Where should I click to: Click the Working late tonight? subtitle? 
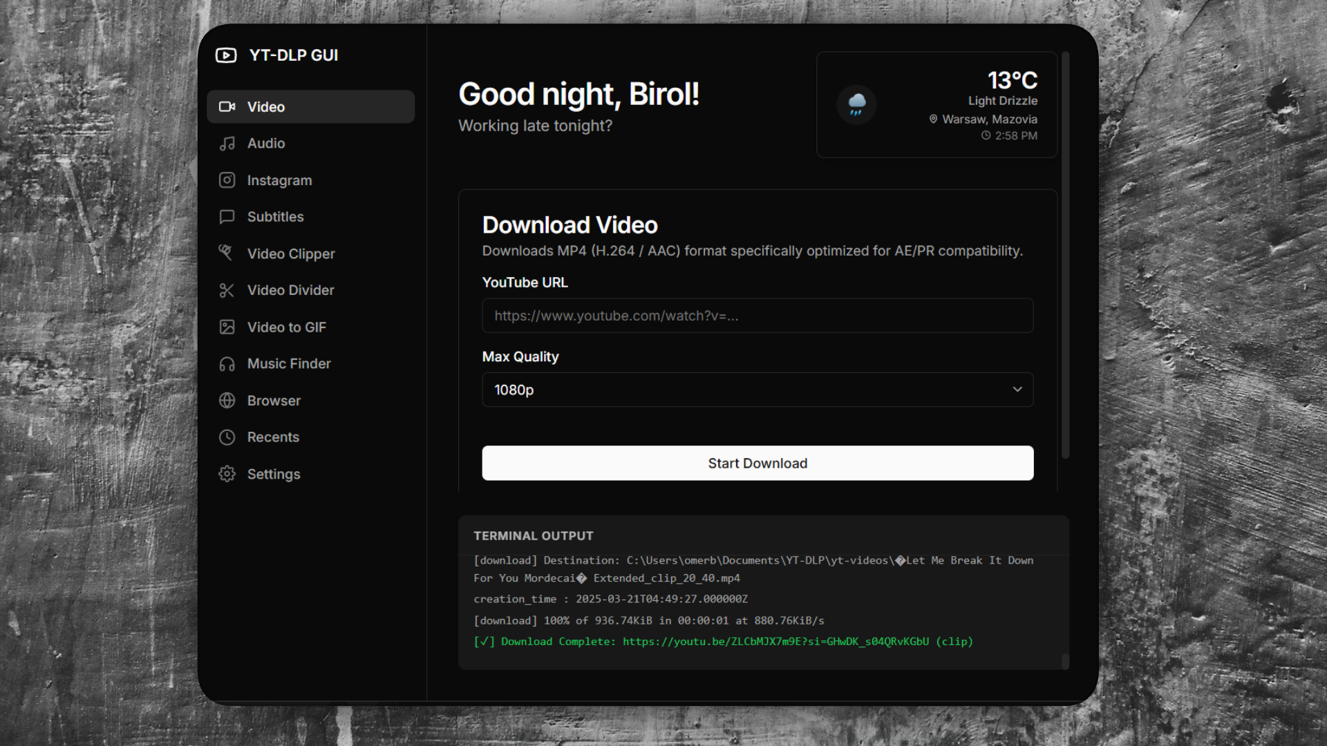click(x=535, y=126)
